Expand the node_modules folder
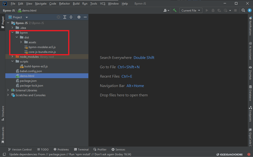 pyautogui.click(x=12, y=57)
